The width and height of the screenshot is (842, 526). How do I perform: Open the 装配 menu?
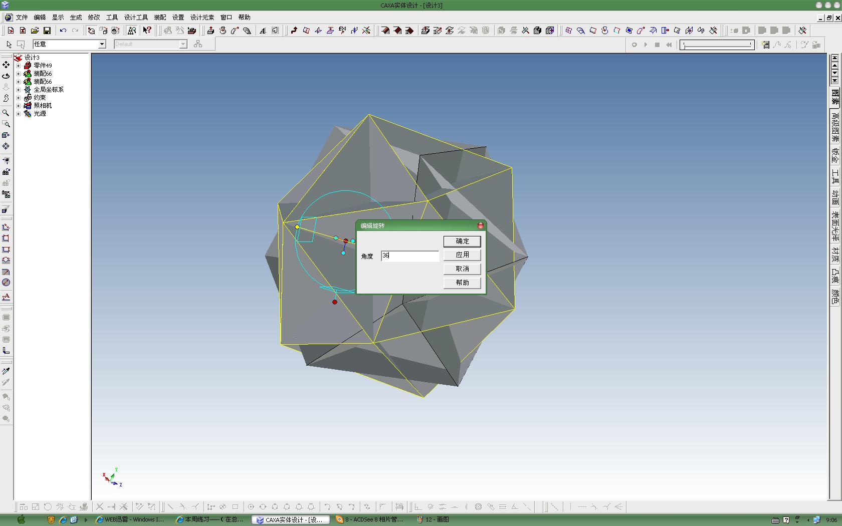pos(160,18)
